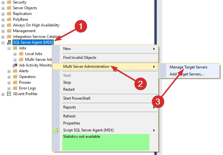Image resolution: width=223 pixels, height=155 pixels.
Task: Click the Security folder icon
Action: tap(9, 2)
